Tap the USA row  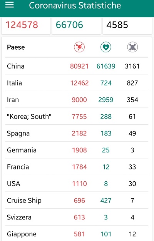coord(77,184)
